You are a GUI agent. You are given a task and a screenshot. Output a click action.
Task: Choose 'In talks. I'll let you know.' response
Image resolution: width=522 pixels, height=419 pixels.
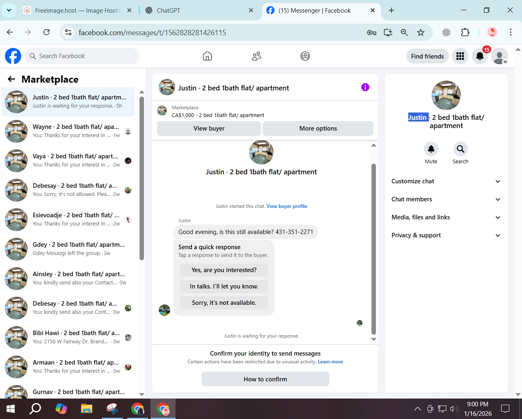(x=224, y=286)
